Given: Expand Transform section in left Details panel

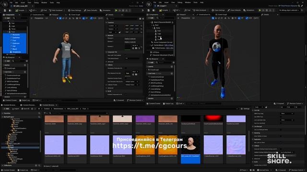Looking at the screenshot, I should pyautogui.click(x=106, y=22).
